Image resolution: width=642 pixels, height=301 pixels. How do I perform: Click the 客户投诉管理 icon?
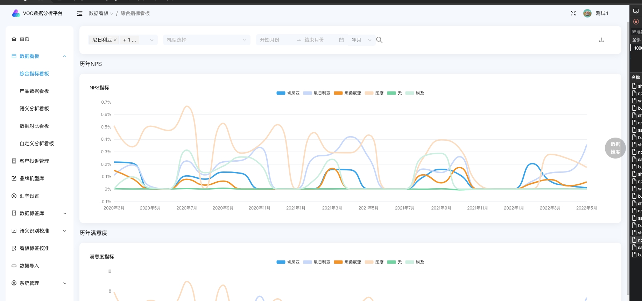click(x=14, y=161)
